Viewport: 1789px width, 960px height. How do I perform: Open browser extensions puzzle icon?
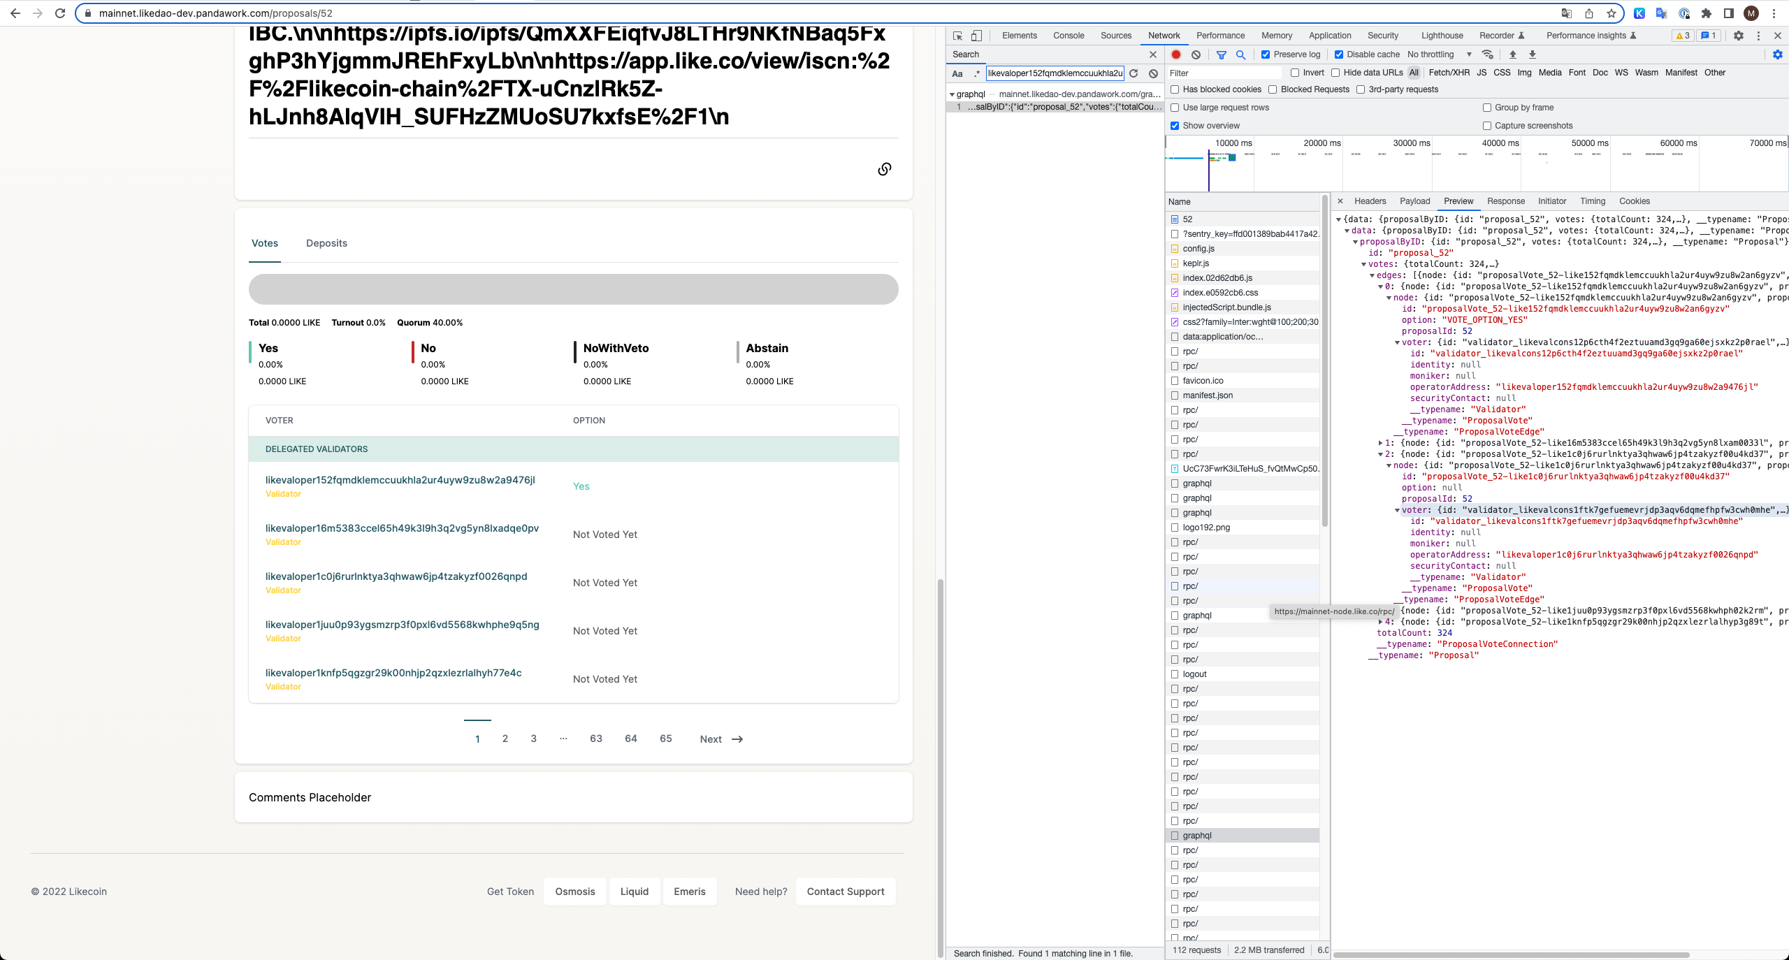1707,13
